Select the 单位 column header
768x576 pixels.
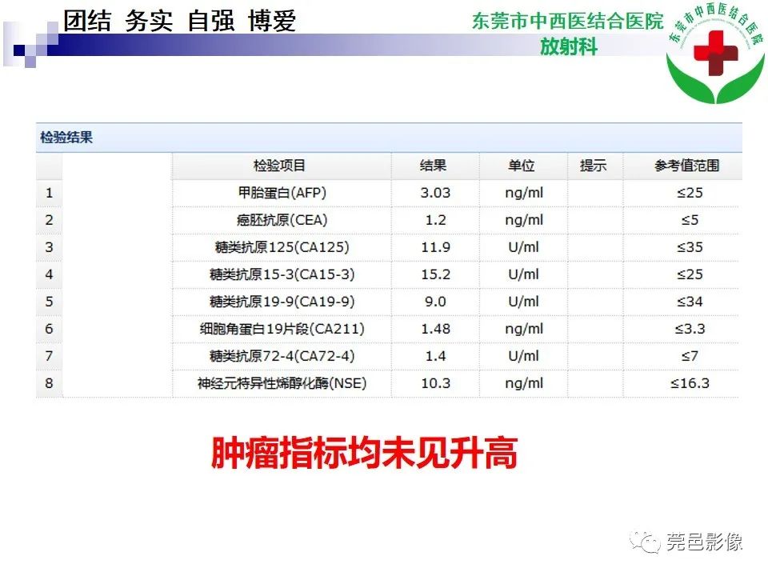coord(522,166)
